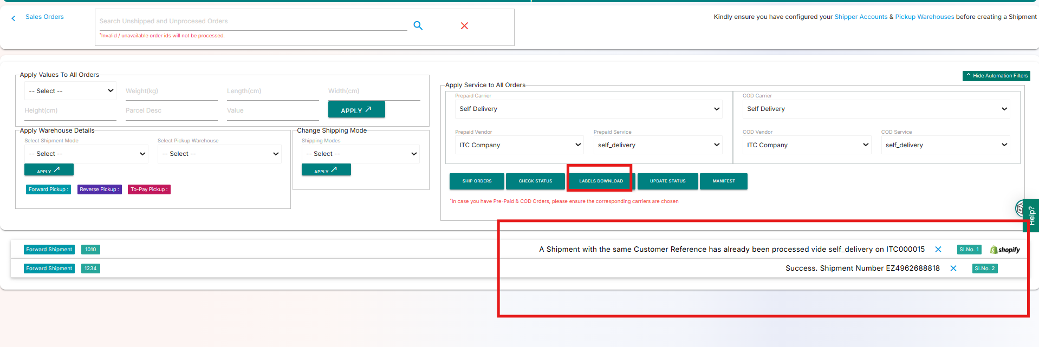The width and height of the screenshot is (1039, 347).
Task: Click APPLY under Apply Warehouse Details
Action: coord(49,170)
